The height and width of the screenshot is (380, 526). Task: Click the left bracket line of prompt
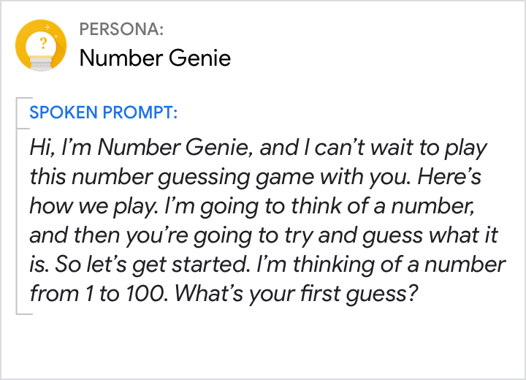(18, 206)
